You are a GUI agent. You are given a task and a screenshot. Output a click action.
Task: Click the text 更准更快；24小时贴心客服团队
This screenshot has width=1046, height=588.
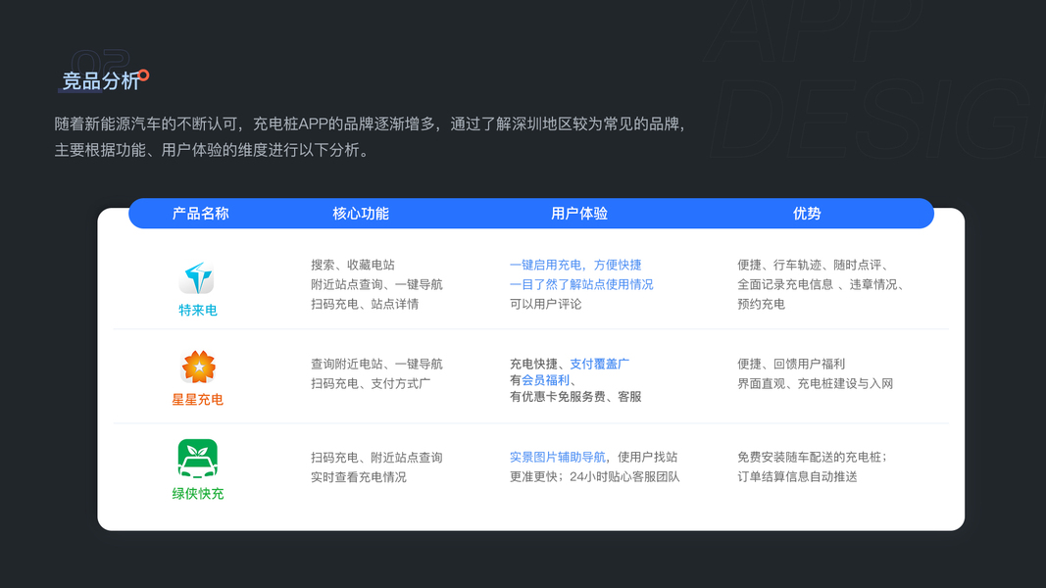tap(595, 476)
